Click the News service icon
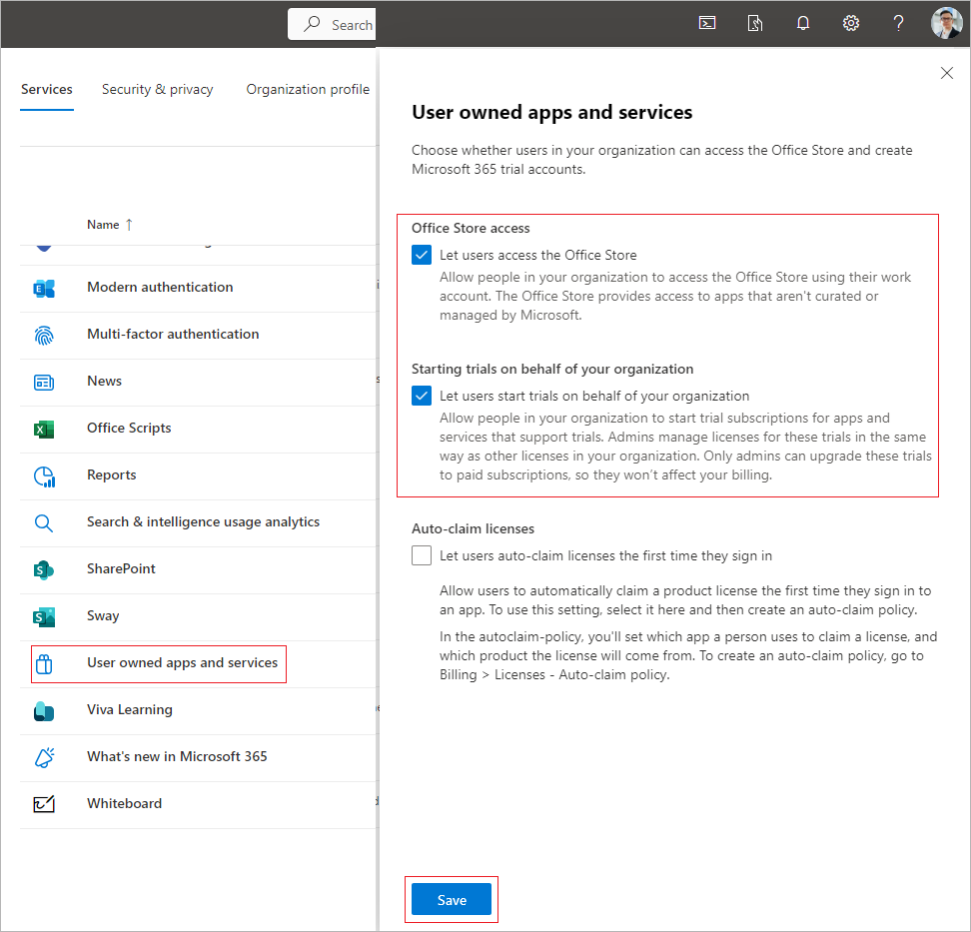 tap(44, 382)
